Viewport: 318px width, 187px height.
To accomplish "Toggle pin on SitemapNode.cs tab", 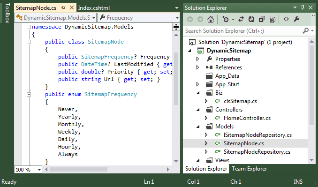I will click(63, 8).
